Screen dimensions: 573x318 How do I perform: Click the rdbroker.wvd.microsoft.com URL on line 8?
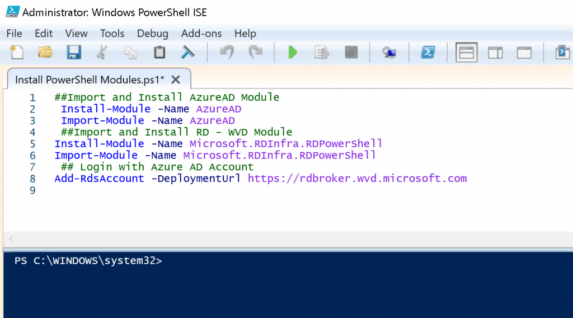357,179
